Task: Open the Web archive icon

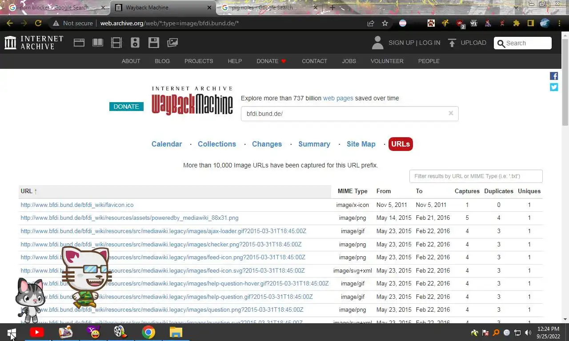Action: 79,43
